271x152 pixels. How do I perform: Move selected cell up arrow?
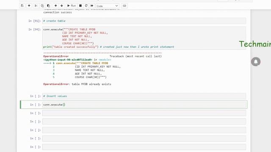coord(55,5)
